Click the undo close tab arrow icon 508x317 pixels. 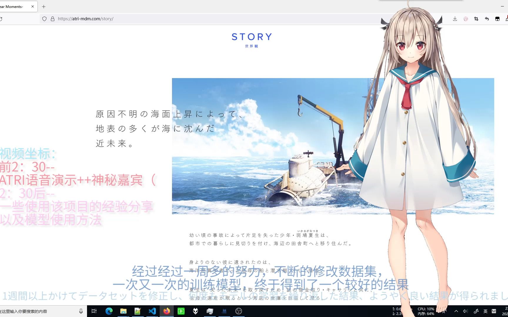coord(487,19)
